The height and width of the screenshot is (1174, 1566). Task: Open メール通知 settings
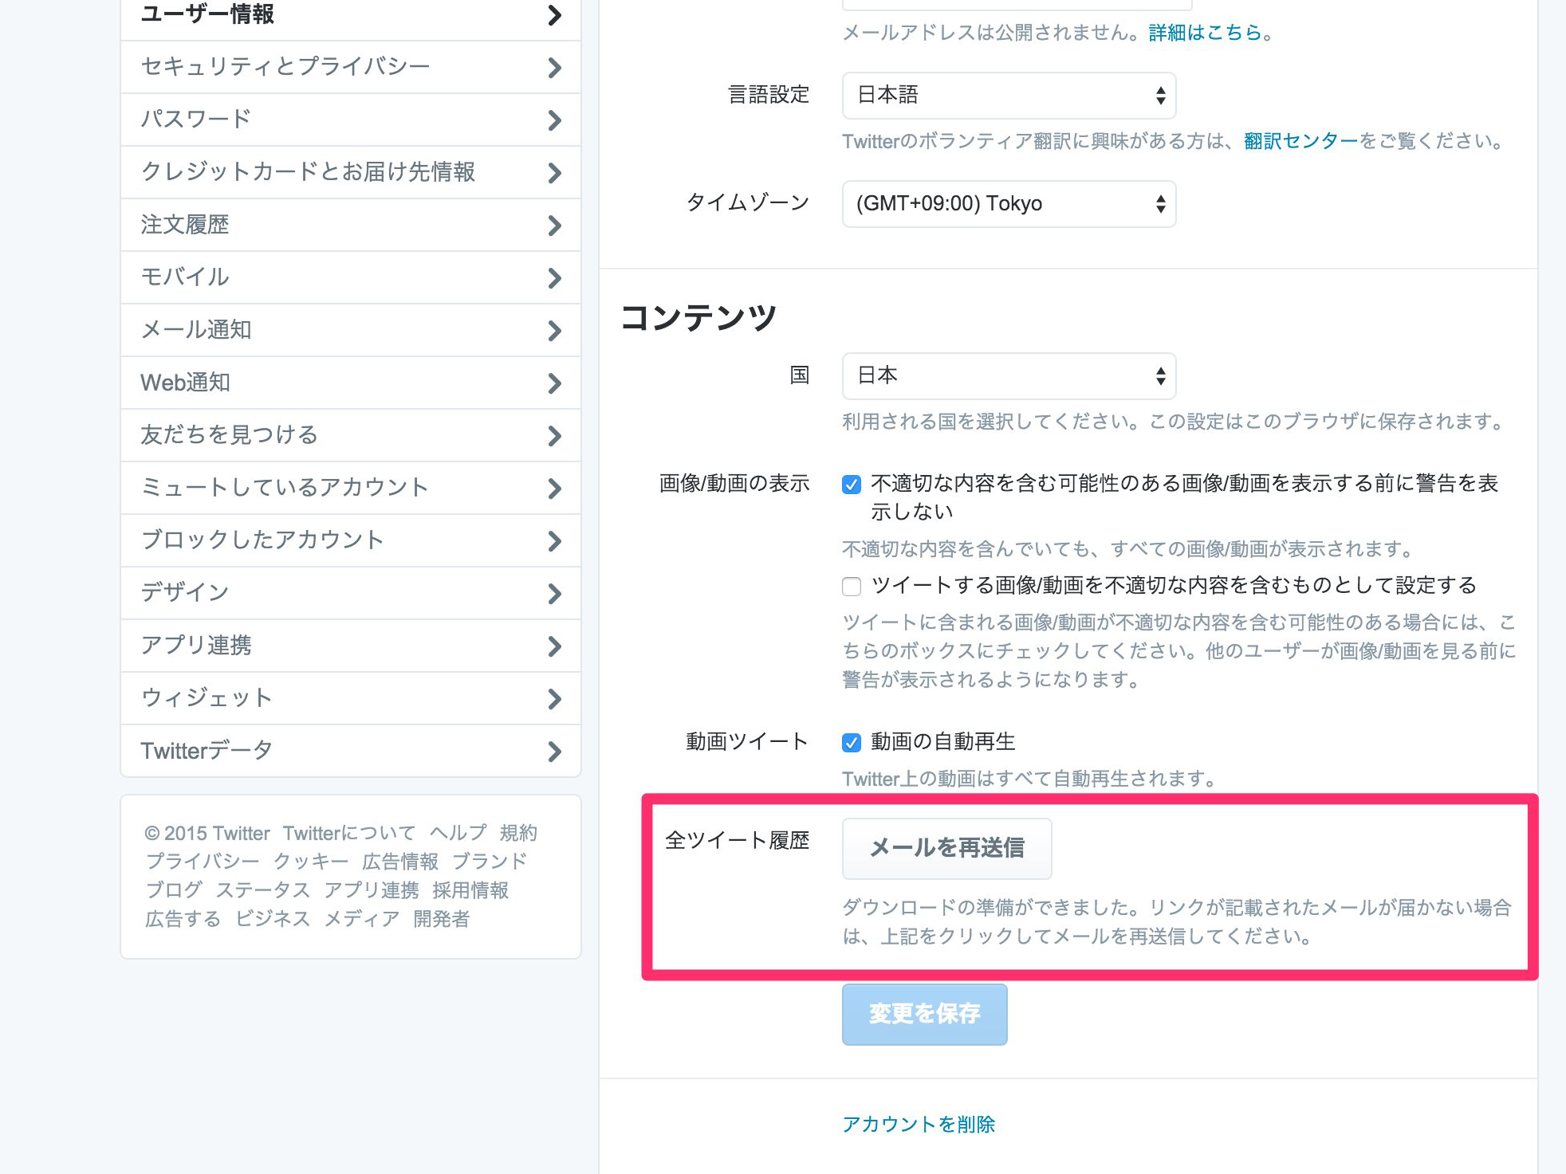(x=351, y=330)
